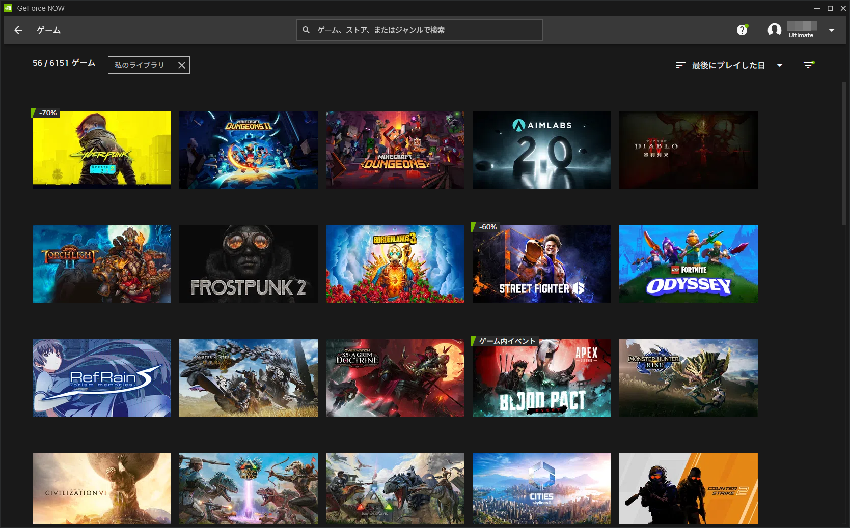Open the Cities Skylines II tile
The height and width of the screenshot is (528, 850).
[542, 488]
